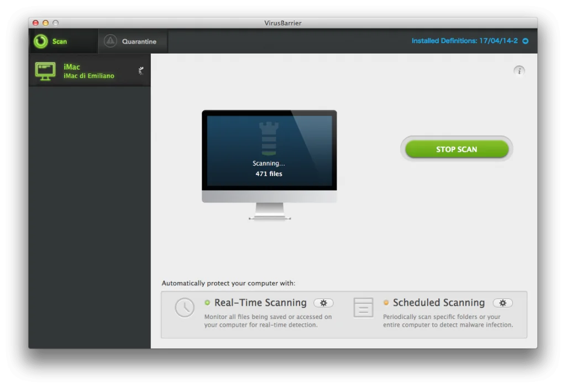Open the Real-Time Scanning settings gear
Viewport: 566px width, 388px height.
click(x=323, y=302)
